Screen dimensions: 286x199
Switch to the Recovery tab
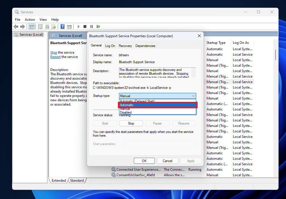pyautogui.click(x=125, y=46)
